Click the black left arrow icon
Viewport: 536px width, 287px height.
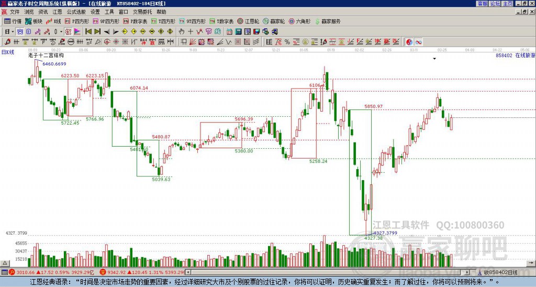pos(107,32)
